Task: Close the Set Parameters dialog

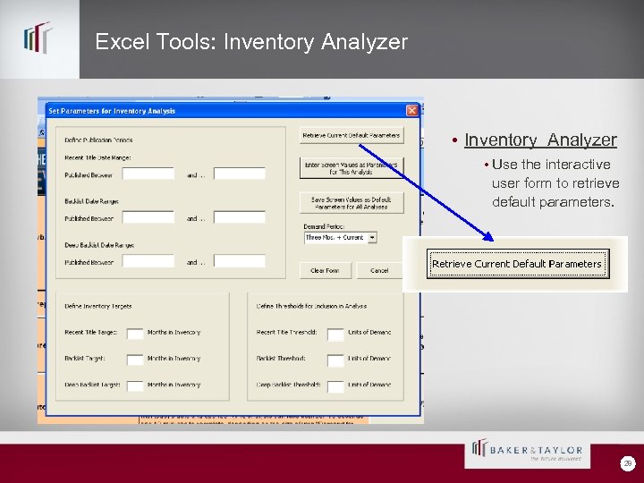Action: 412,111
